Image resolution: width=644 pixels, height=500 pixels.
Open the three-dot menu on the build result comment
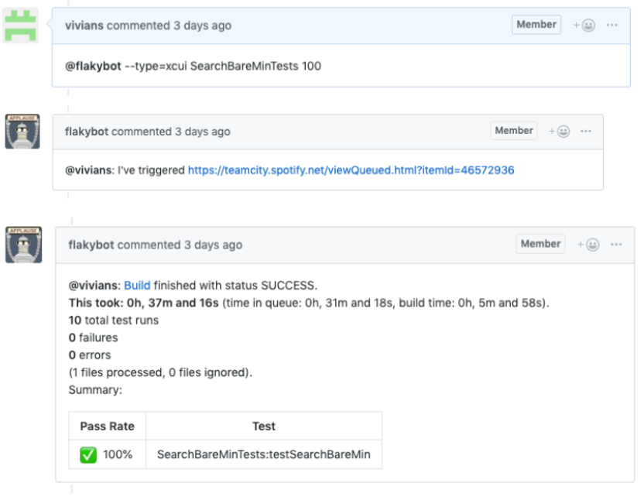(616, 245)
